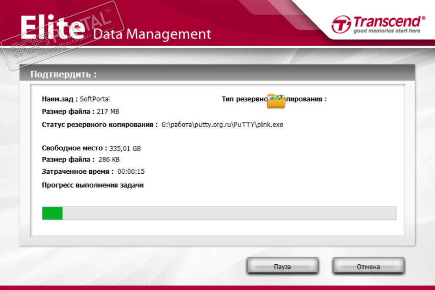Viewport: 435px width, 290px height.
Task: Click the green task progress bar
Action: click(x=219, y=213)
